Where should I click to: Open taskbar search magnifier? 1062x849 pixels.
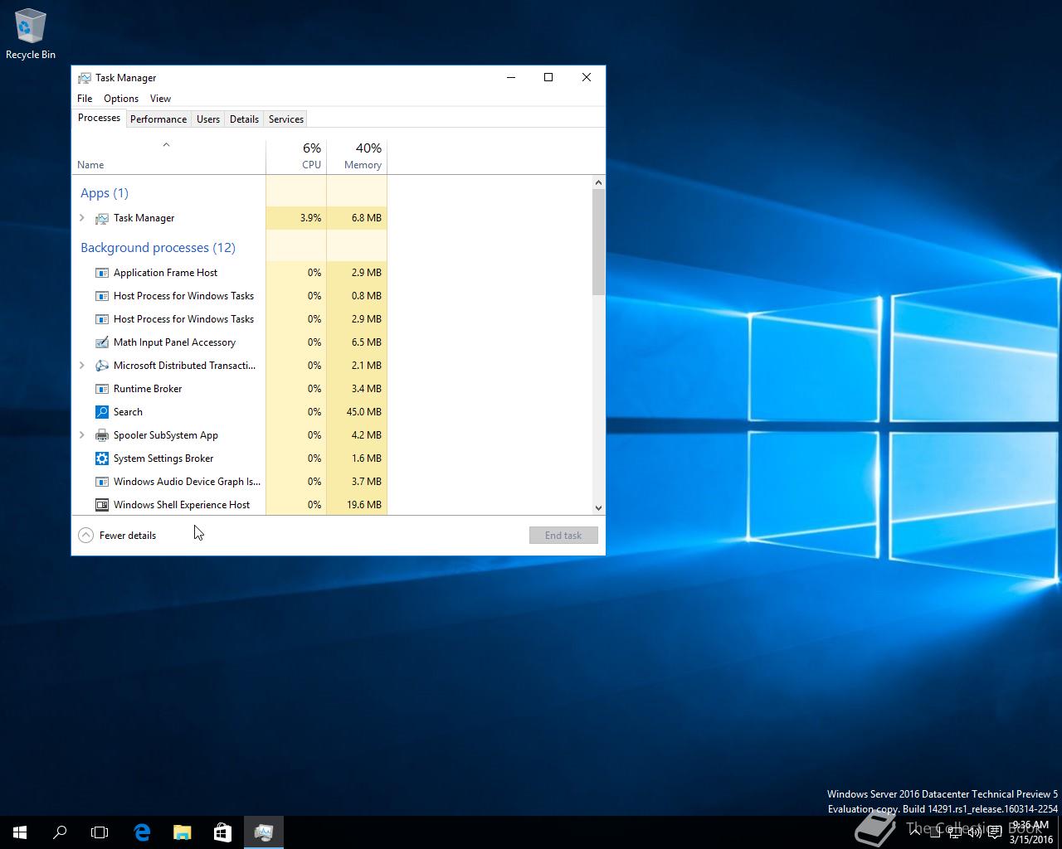click(60, 832)
